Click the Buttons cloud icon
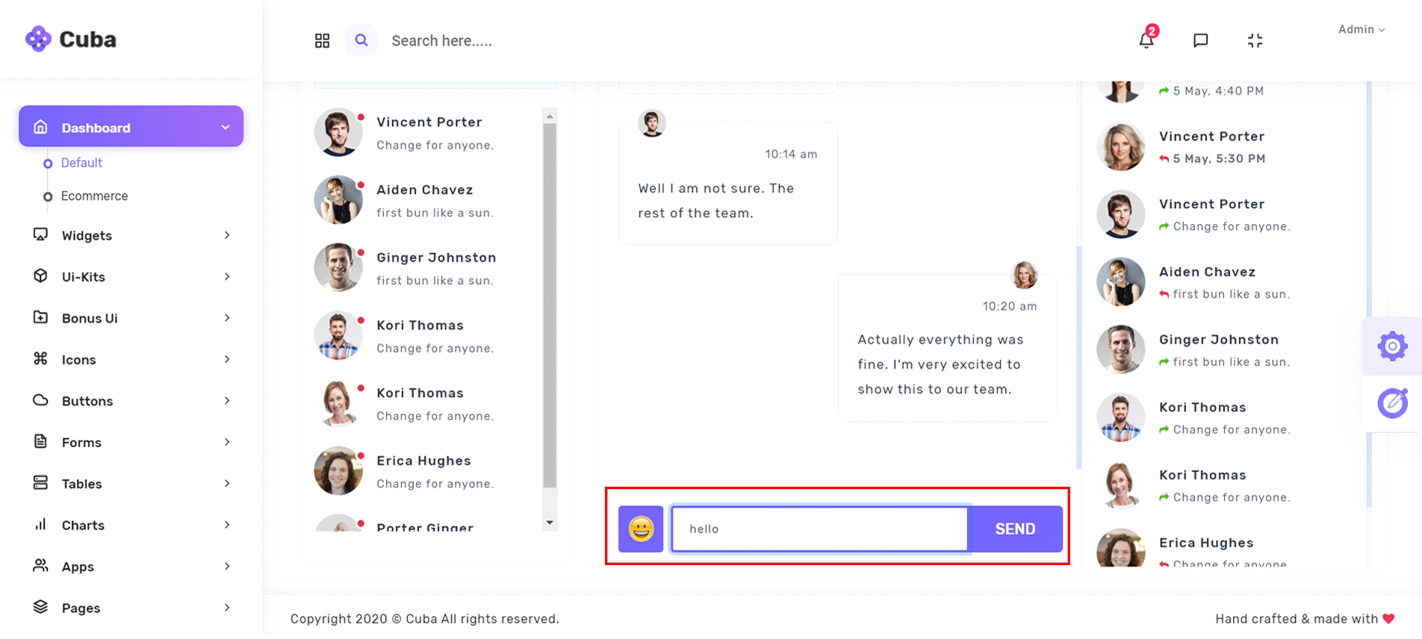 [x=41, y=400]
